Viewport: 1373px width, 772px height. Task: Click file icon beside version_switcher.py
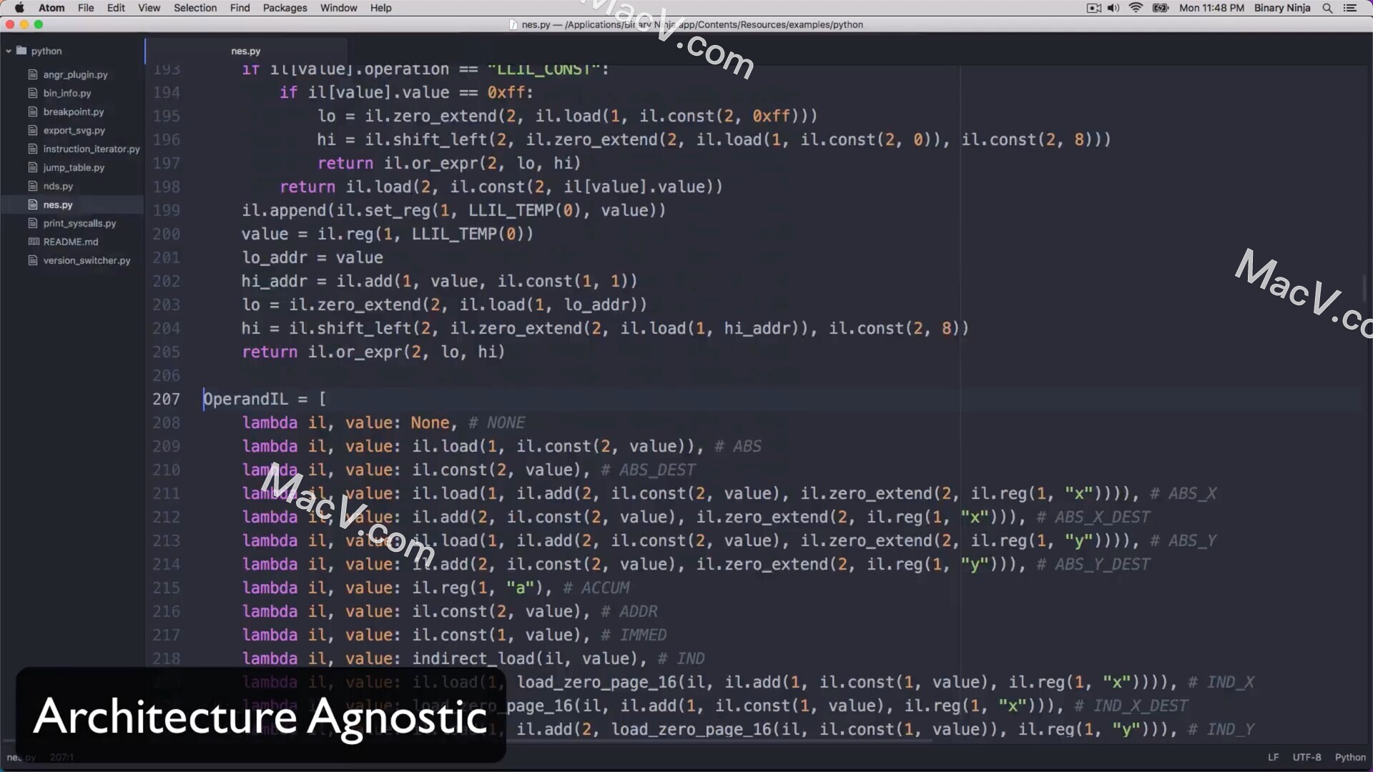coord(33,260)
